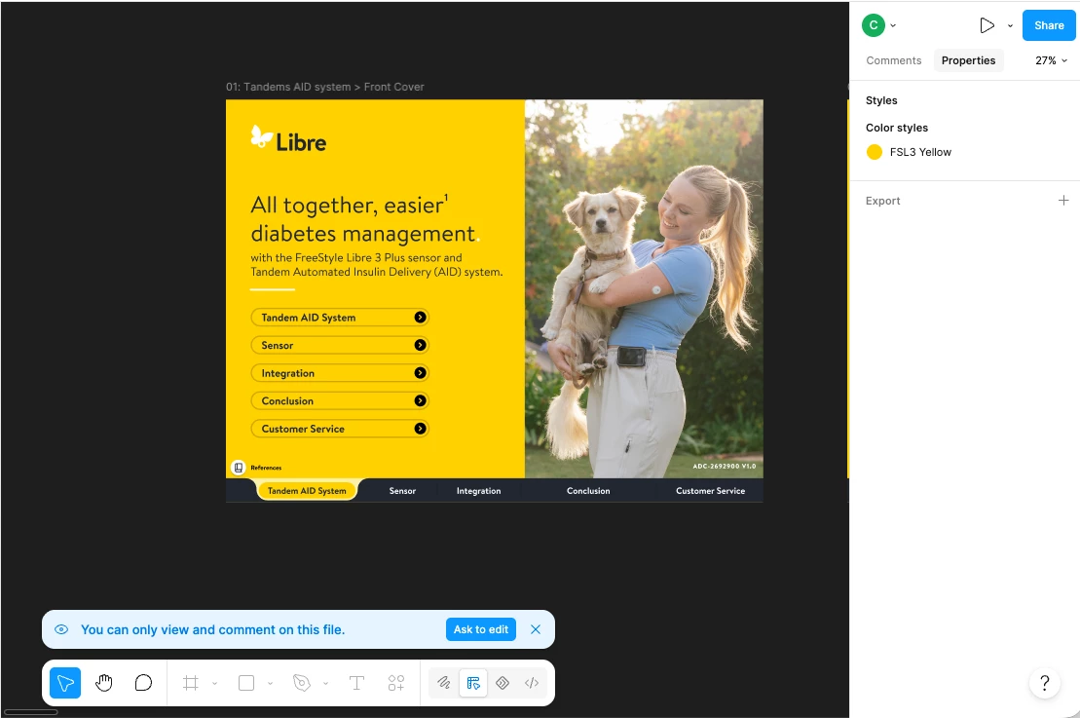
Task: Click arrow icon on Tandem AID System button
Action: tap(420, 317)
